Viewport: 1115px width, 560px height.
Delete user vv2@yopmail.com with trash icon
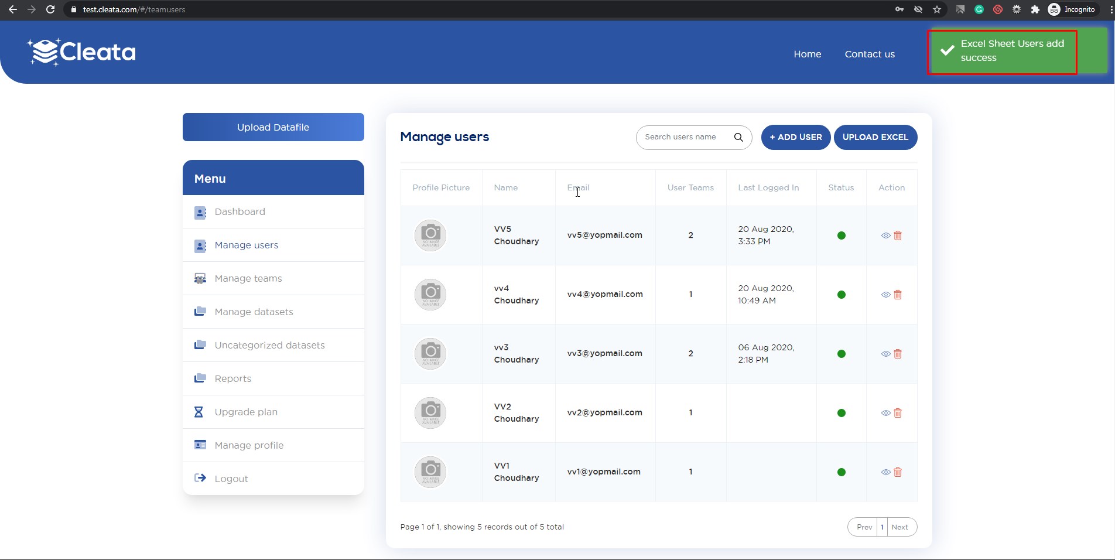[x=898, y=413]
